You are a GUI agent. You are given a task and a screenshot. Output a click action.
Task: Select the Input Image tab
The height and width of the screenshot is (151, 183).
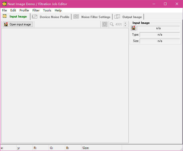point(15,17)
